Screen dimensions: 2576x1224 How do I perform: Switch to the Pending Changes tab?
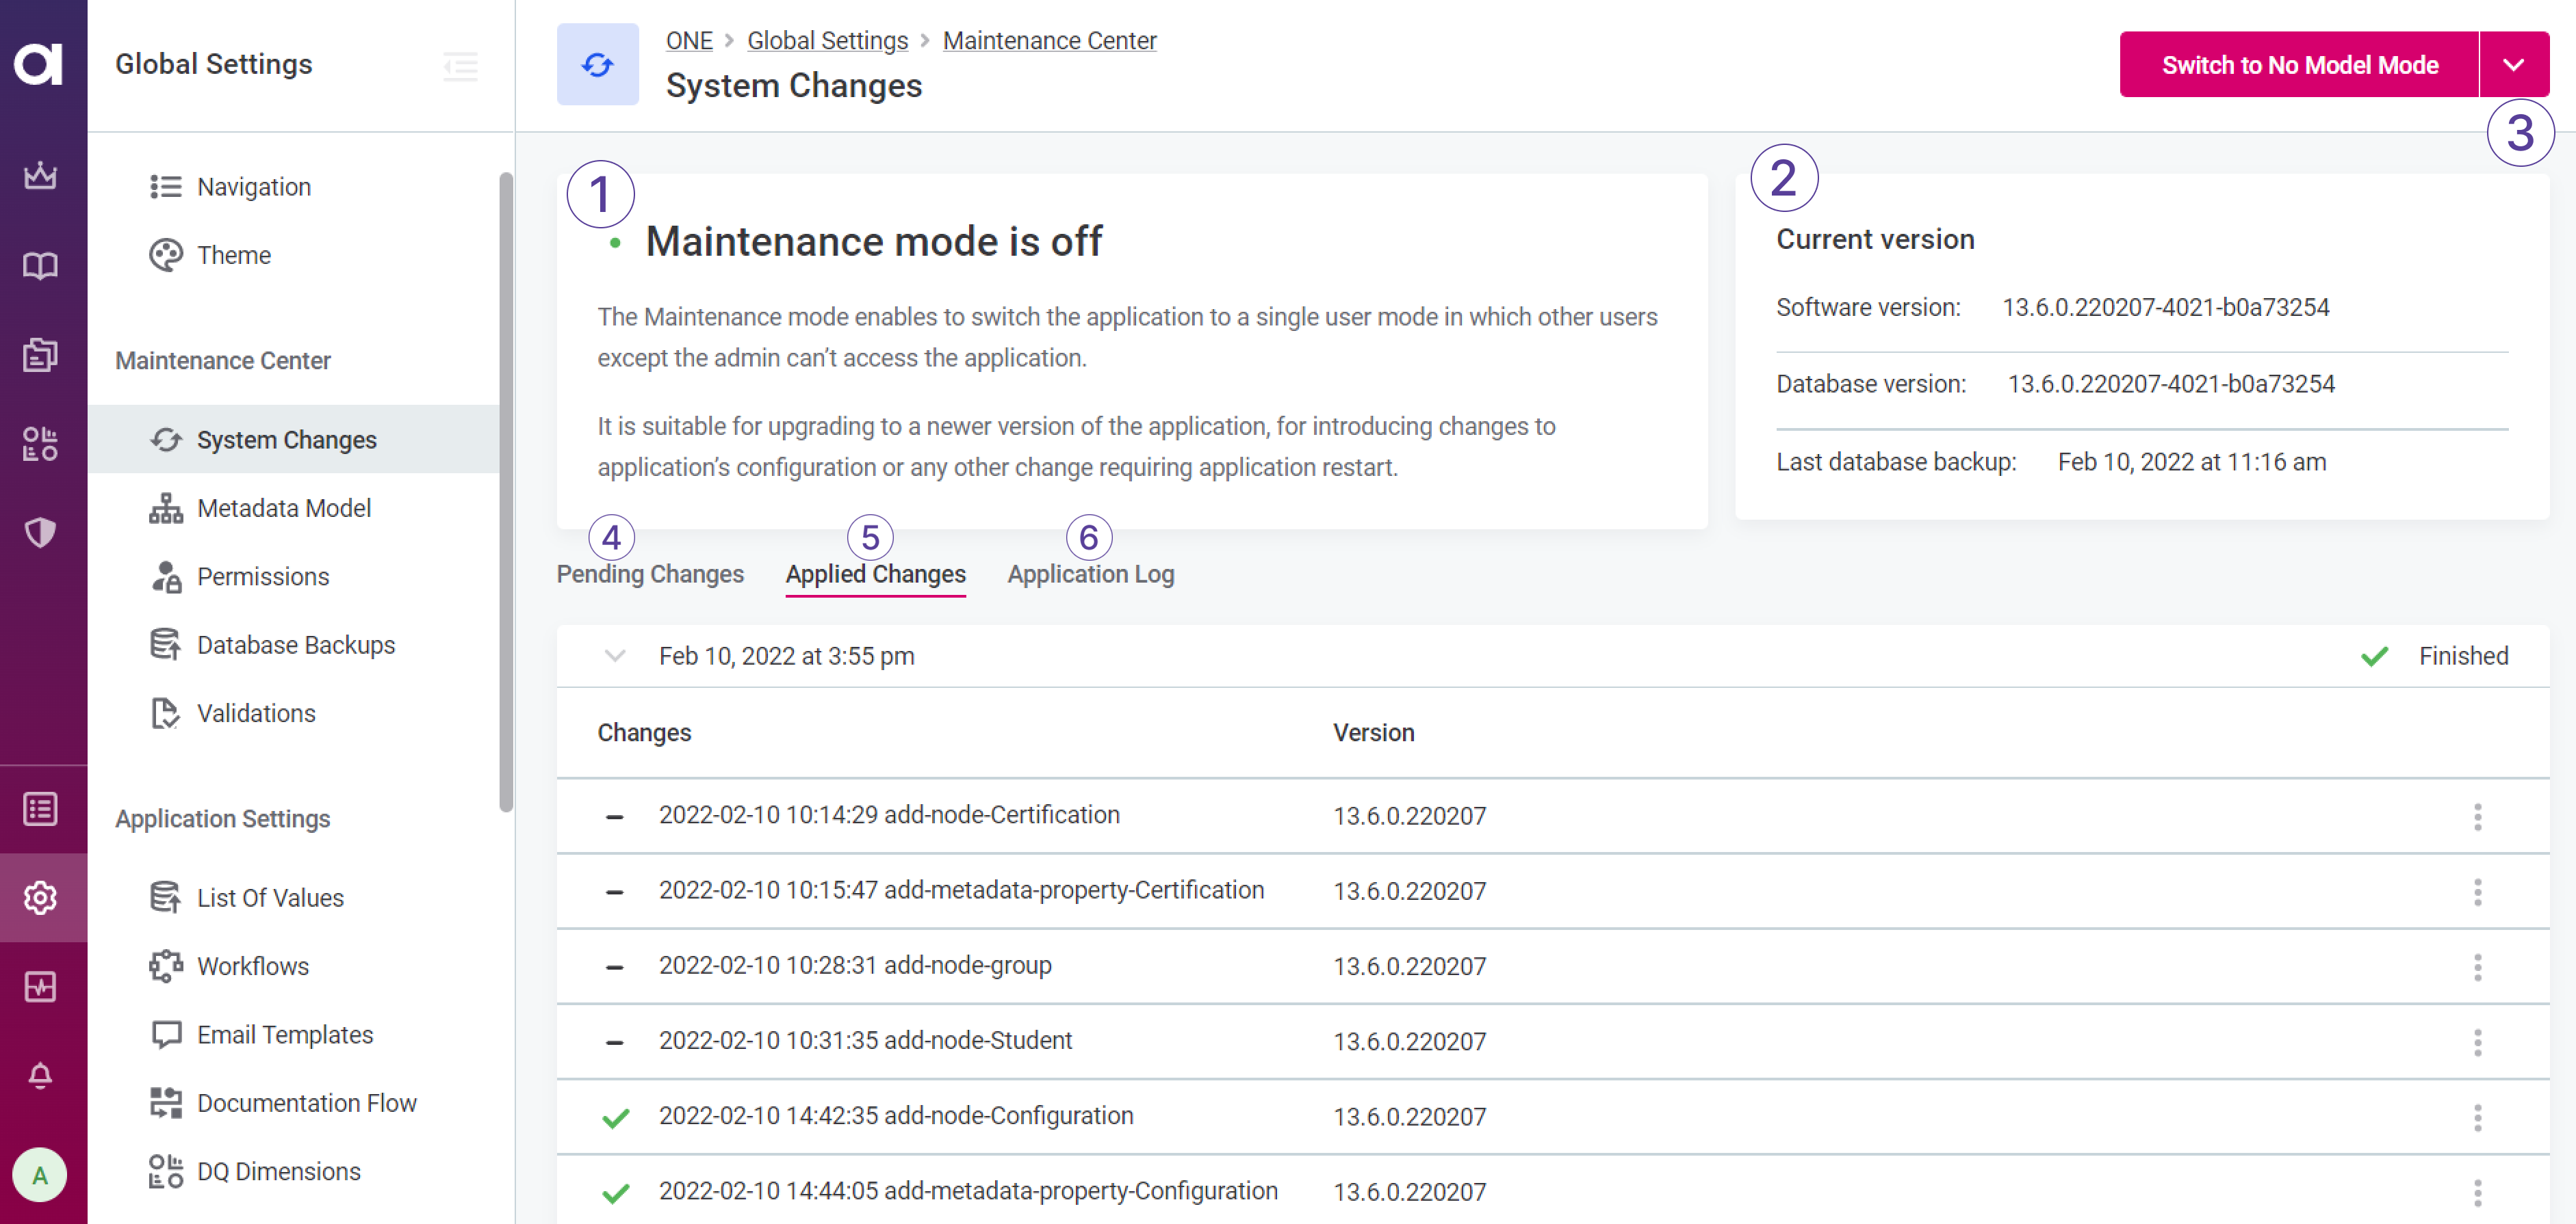click(650, 574)
